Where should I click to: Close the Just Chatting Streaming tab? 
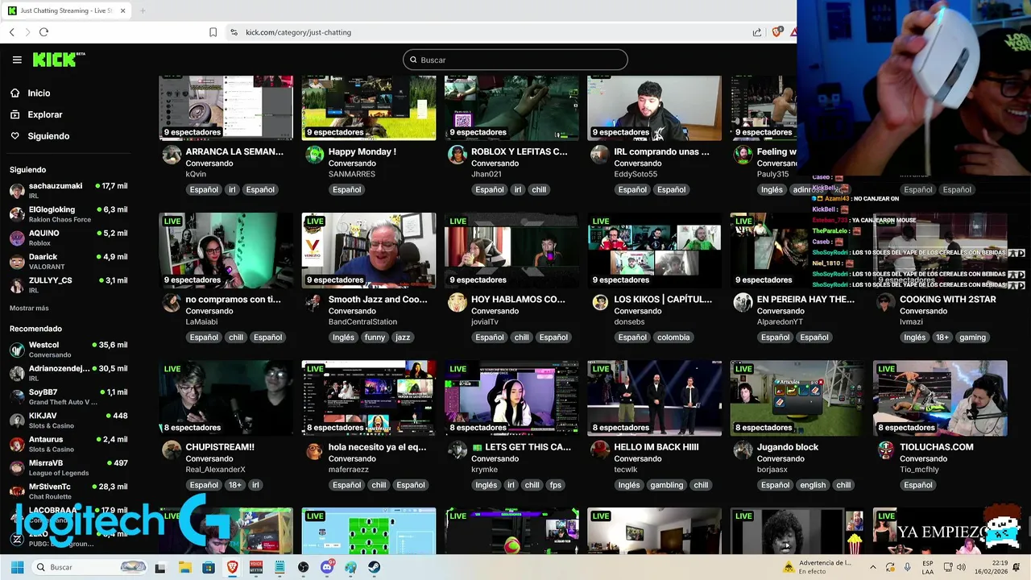(122, 10)
